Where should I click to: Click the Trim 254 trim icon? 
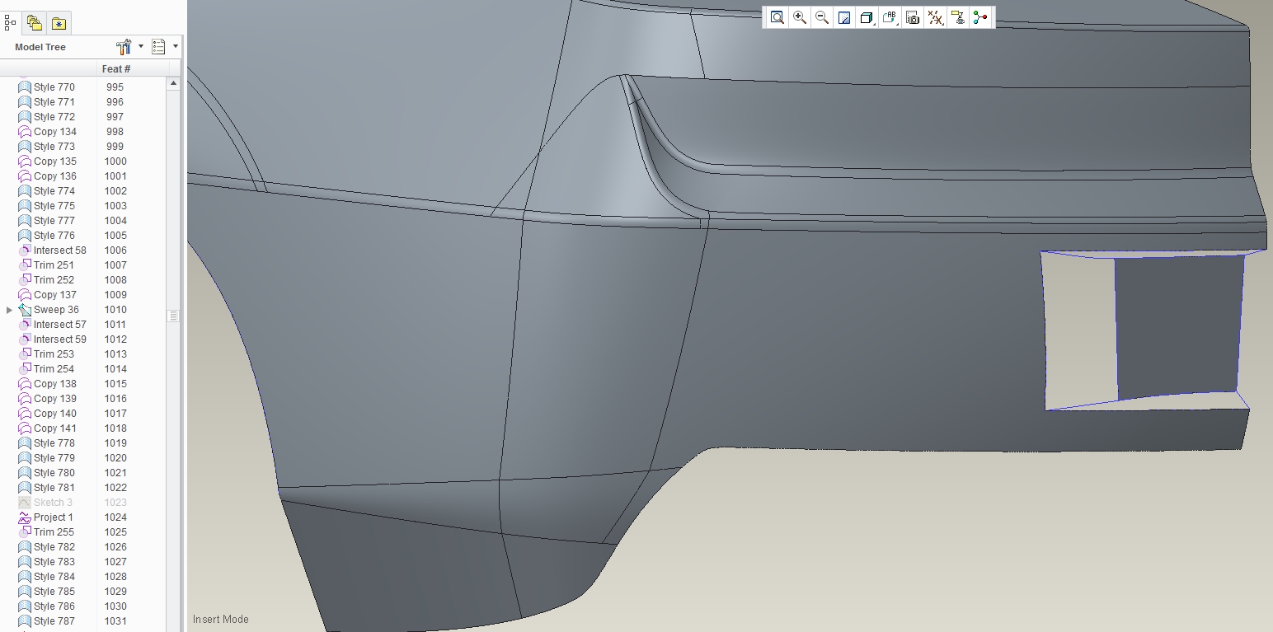click(x=25, y=369)
